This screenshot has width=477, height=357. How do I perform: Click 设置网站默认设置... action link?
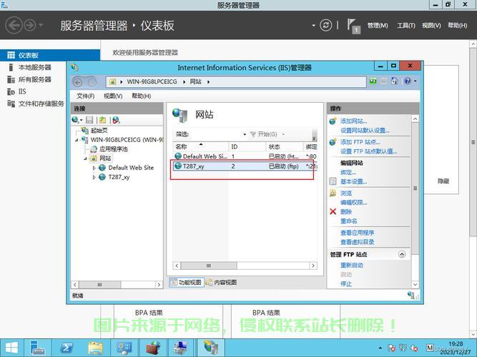click(365, 131)
